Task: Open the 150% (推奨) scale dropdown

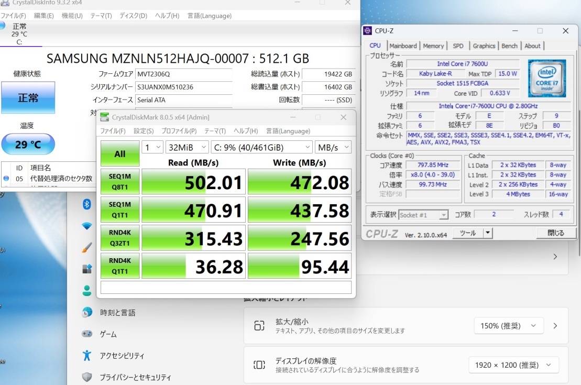Action: pos(509,326)
